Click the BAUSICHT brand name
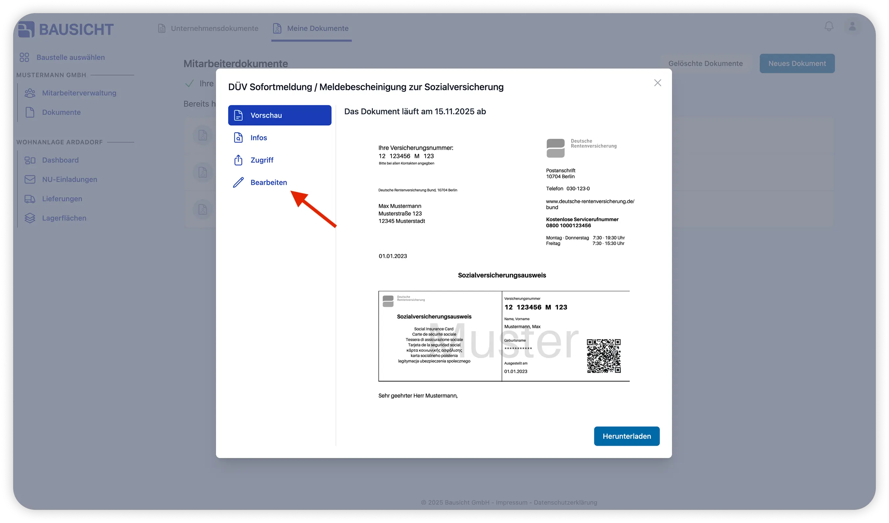889x523 pixels. tap(76, 30)
